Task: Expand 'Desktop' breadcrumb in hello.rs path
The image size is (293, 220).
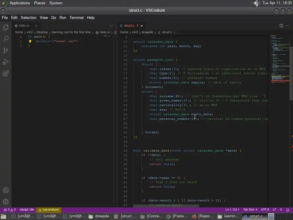Action: [42, 32]
